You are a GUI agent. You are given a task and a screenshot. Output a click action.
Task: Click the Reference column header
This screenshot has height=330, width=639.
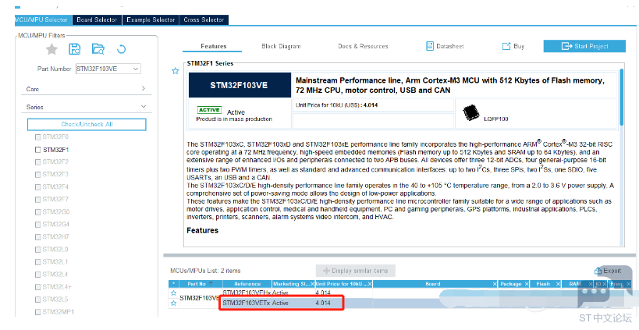247,284
